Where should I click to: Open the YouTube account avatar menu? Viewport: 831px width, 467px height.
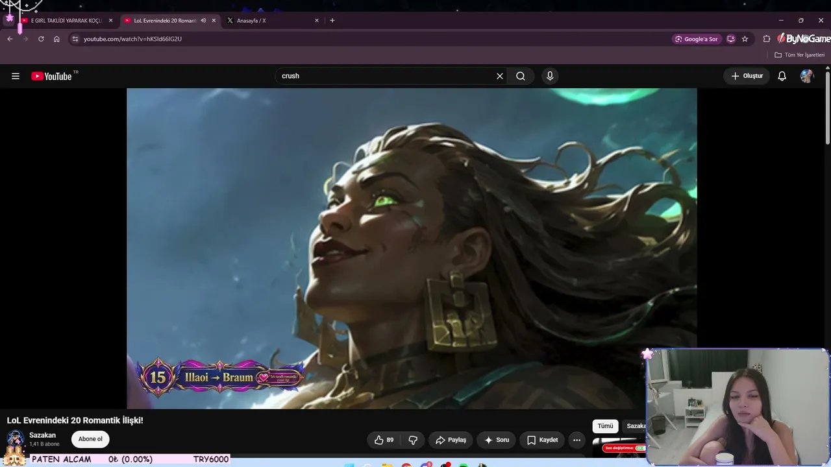click(x=807, y=76)
